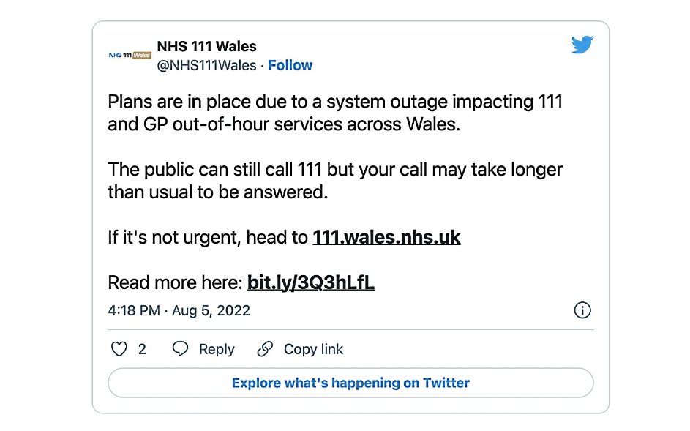Click the like count number 2
The image size is (690, 431).
pyautogui.click(x=142, y=349)
